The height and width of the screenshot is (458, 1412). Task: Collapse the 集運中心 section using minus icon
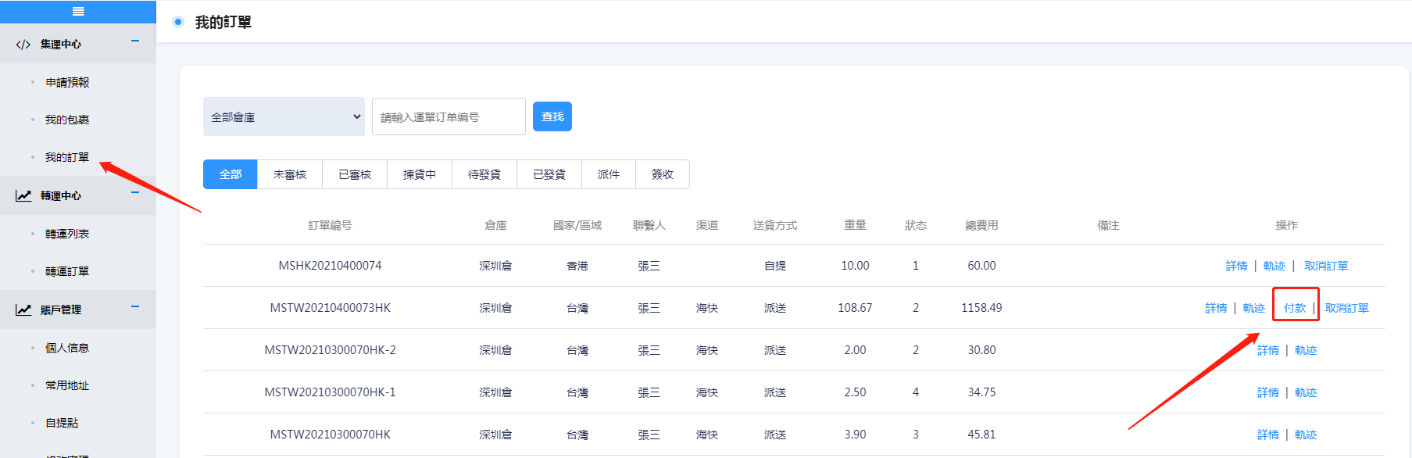135,41
